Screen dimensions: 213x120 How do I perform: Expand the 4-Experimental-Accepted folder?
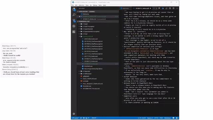98,31
